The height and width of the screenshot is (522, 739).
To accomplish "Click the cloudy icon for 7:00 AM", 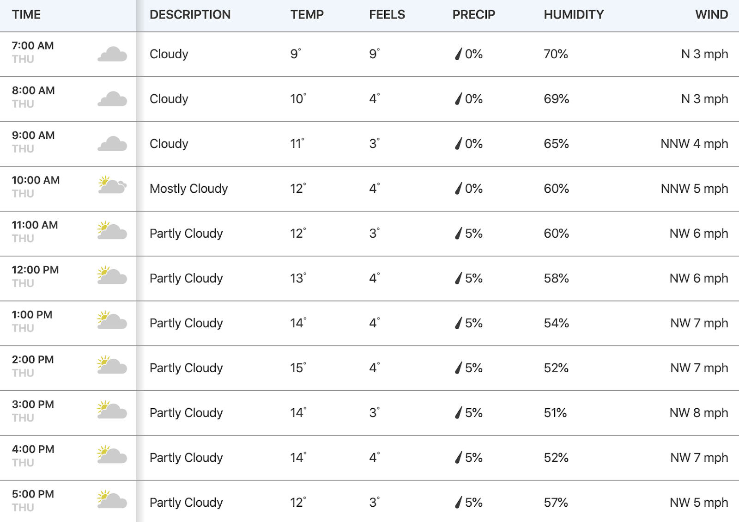I will coord(112,54).
